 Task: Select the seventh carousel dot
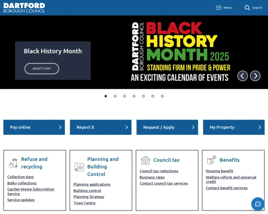[x=162, y=96]
